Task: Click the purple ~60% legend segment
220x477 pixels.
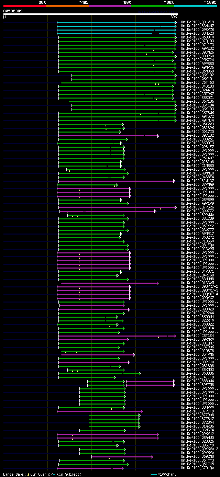Action: click(110, 6)
